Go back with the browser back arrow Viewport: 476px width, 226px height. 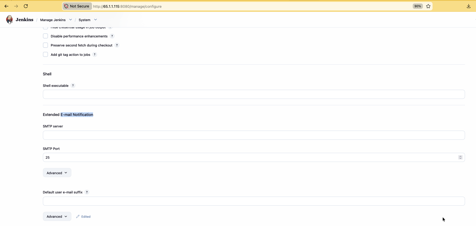click(6, 6)
